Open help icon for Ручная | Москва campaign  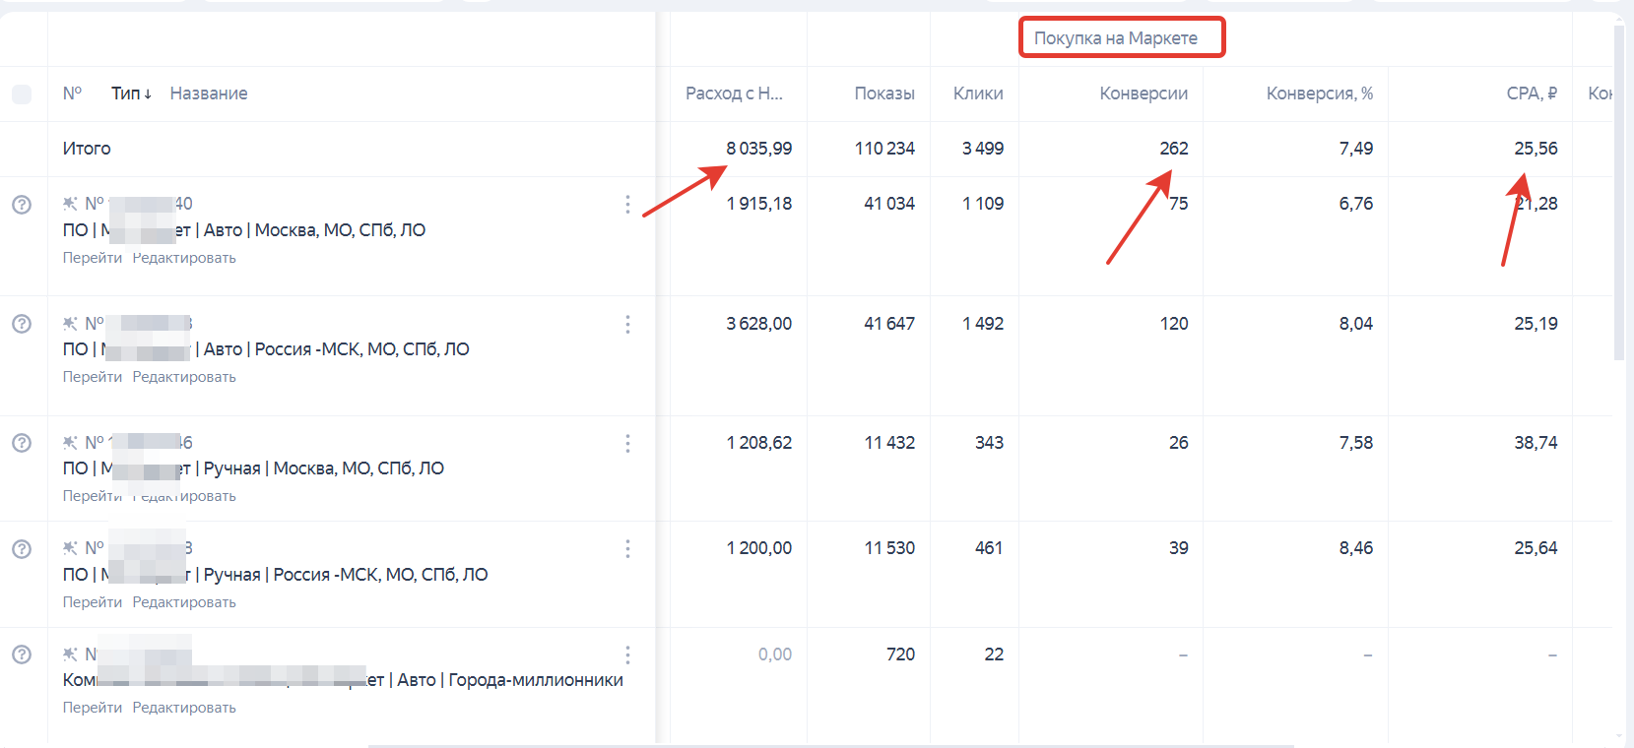click(x=22, y=443)
